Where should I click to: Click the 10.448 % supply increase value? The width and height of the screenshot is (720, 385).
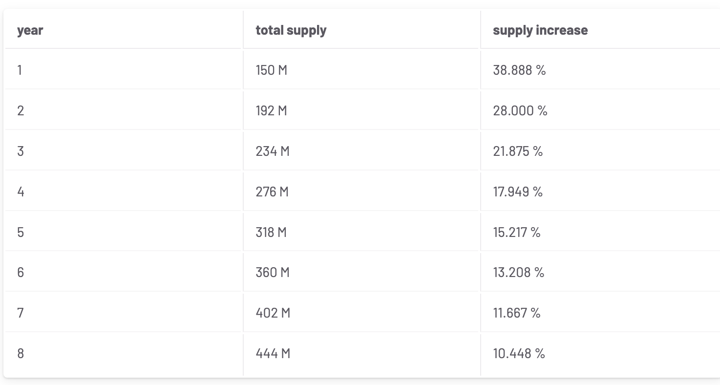point(519,353)
